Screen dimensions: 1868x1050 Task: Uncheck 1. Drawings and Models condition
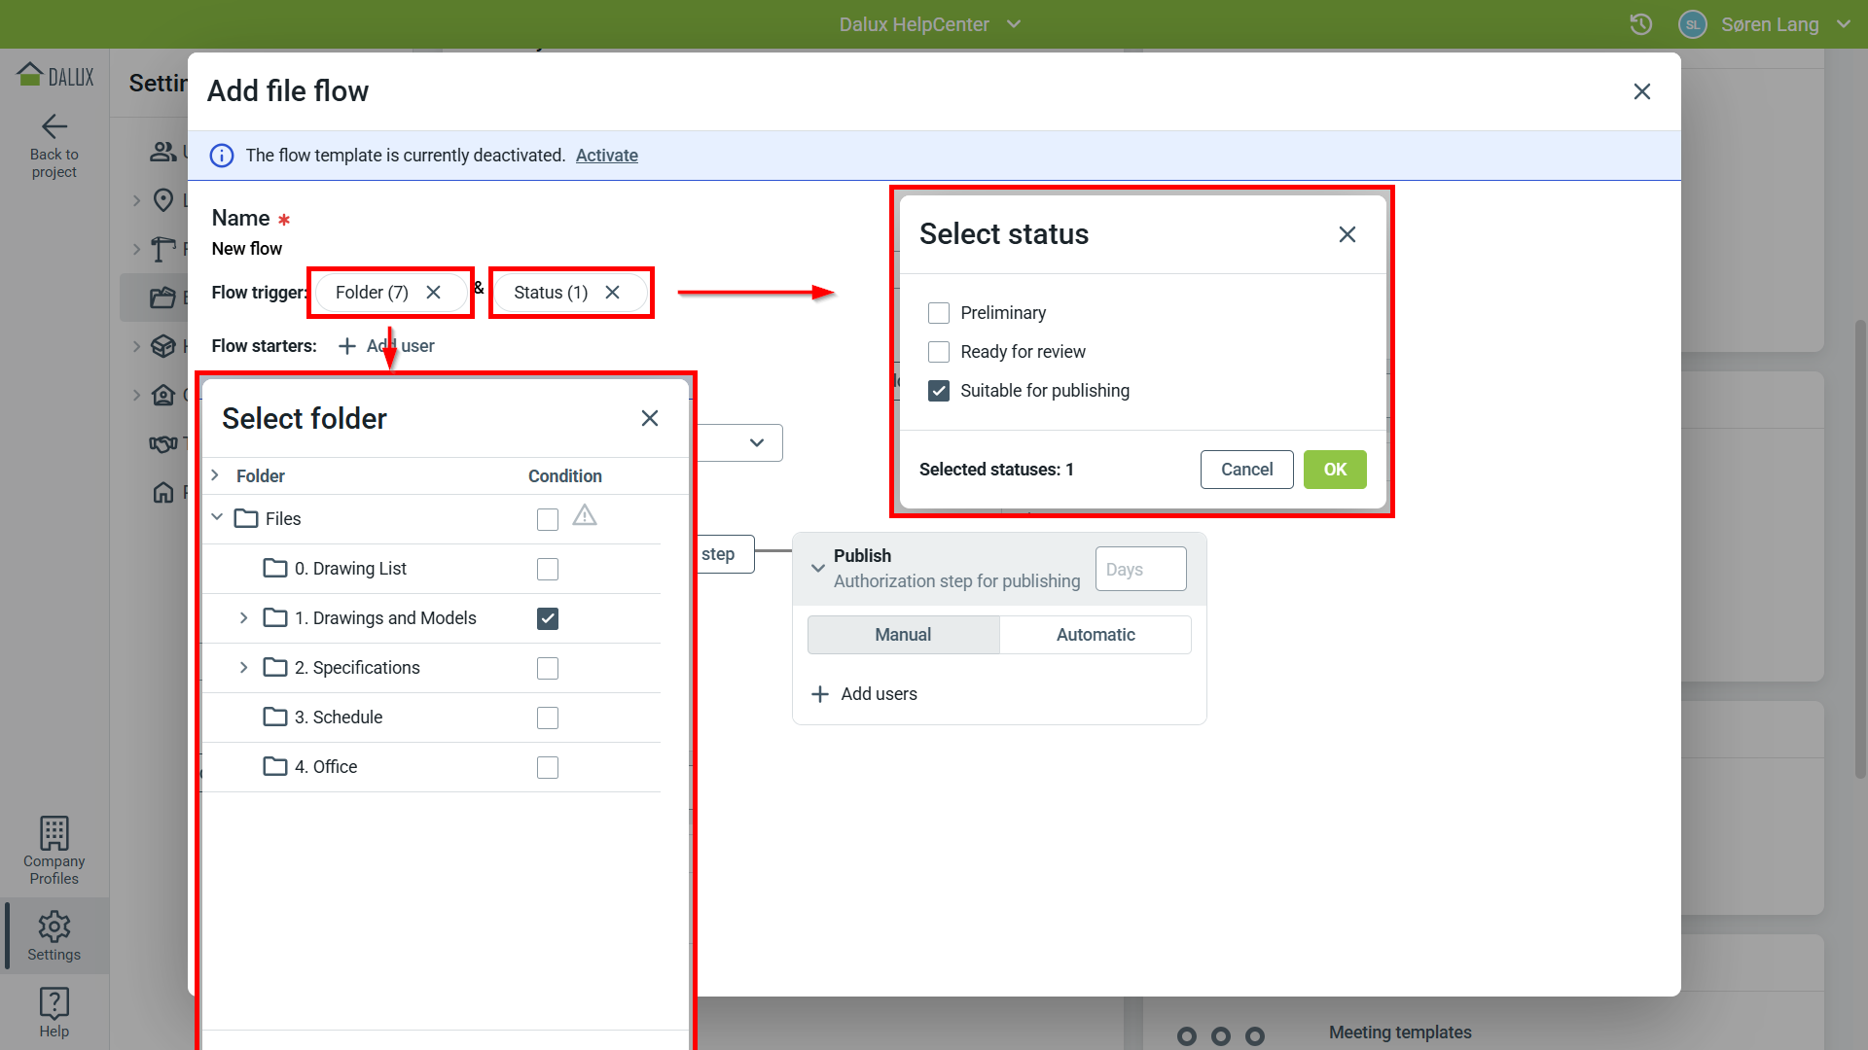tap(548, 618)
